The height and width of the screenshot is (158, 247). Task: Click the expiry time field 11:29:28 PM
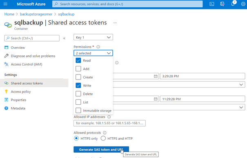[x=202, y=99]
